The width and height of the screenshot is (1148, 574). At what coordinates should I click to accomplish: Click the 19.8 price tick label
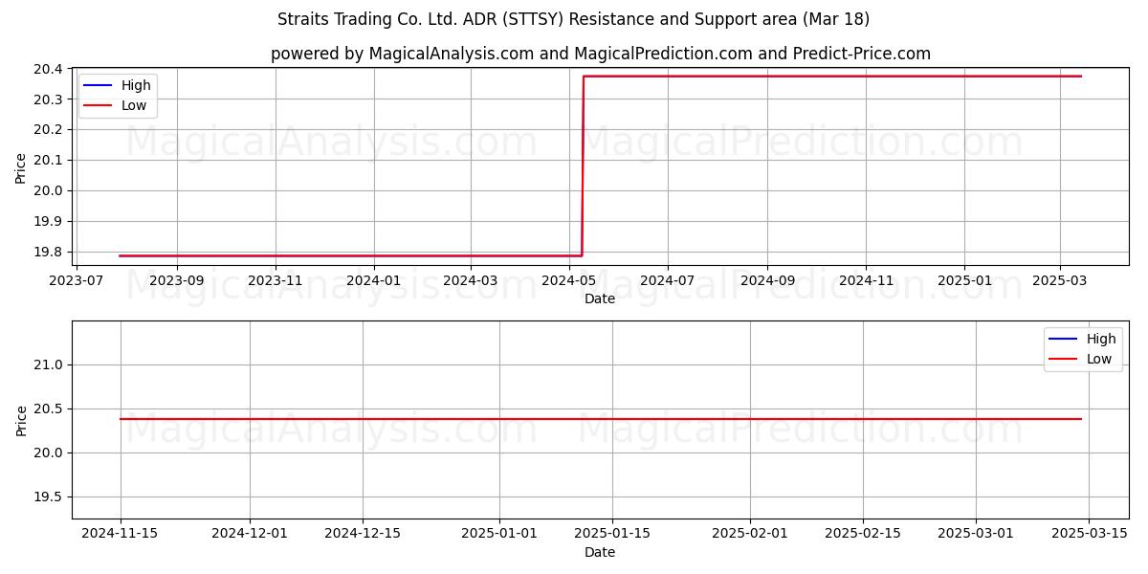coord(51,252)
